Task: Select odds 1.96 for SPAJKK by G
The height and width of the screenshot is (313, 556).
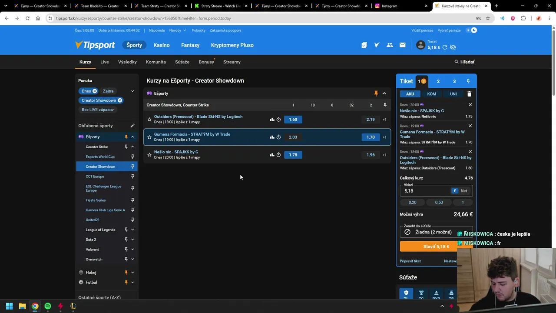Action: pyautogui.click(x=370, y=155)
